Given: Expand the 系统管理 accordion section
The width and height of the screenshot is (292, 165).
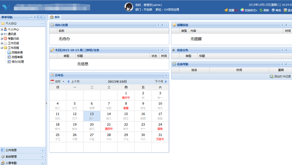Looking at the screenshot, I should [43, 157].
